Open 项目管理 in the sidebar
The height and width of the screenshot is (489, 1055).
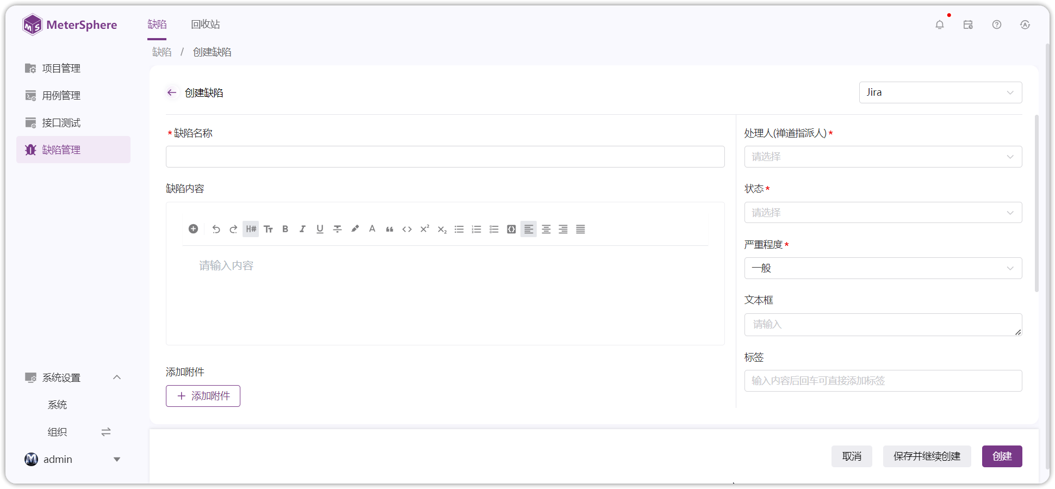[73, 68]
